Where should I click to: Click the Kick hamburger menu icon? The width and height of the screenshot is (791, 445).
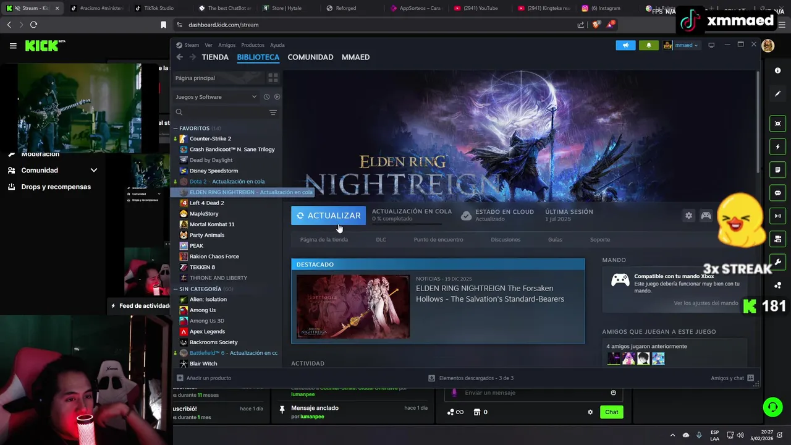pos(13,46)
